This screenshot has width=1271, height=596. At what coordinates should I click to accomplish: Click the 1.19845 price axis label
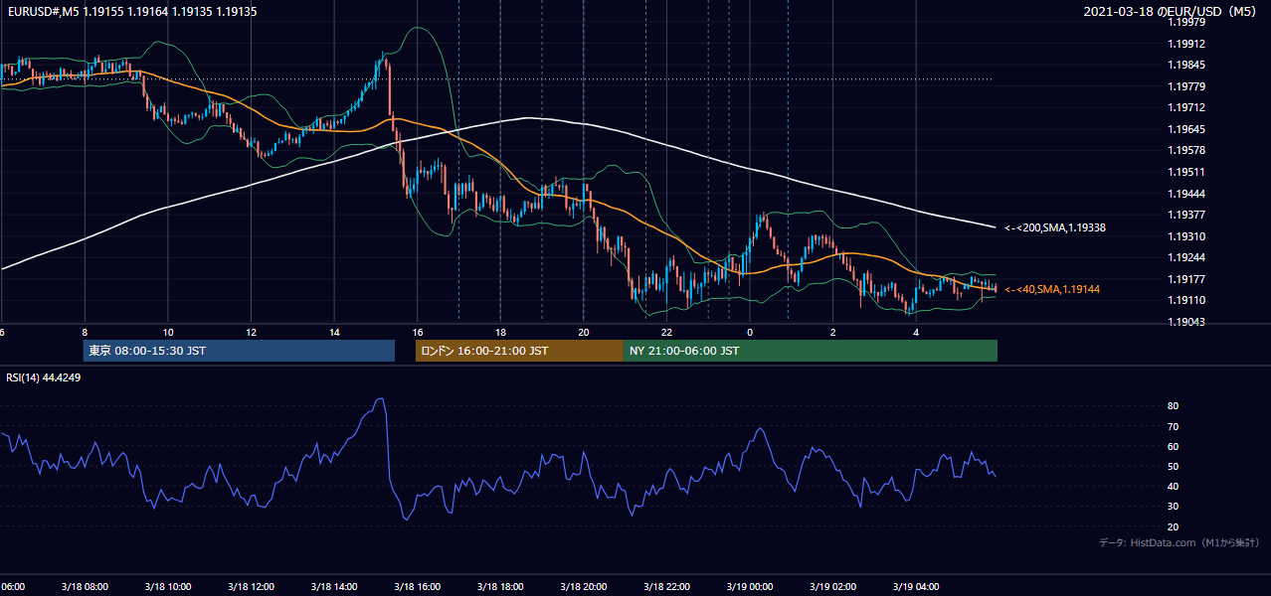coord(1186,65)
